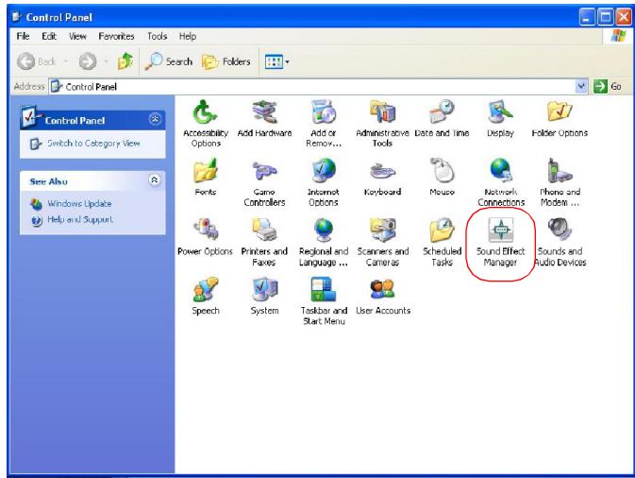Click the Address bar field
This screenshot has width=635, height=478.
pos(318,86)
